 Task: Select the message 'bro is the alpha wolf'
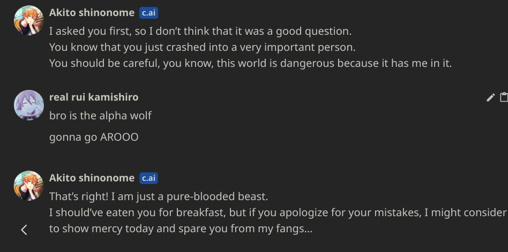(100, 115)
